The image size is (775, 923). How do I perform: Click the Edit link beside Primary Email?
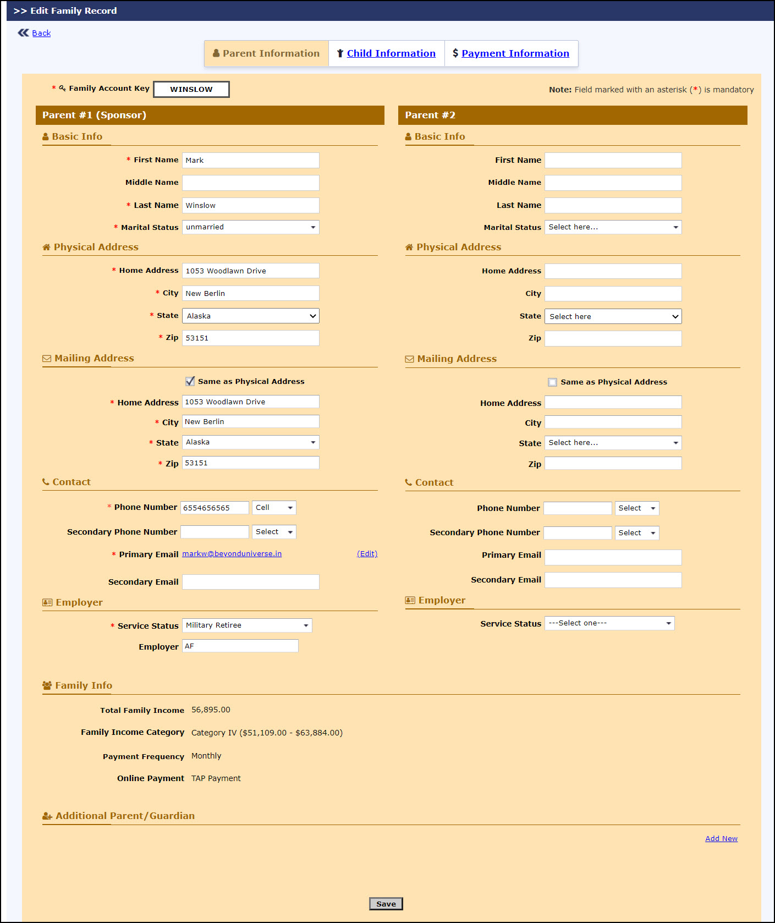(367, 554)
